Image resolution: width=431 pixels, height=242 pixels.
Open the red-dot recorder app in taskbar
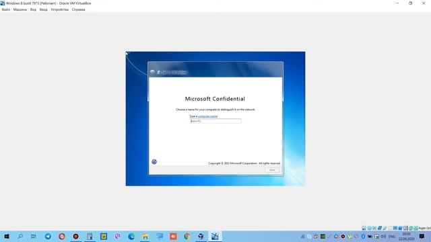75,236
